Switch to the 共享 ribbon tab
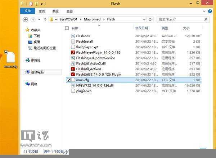The width and height of the screenshot is (216, 158). 55,11
